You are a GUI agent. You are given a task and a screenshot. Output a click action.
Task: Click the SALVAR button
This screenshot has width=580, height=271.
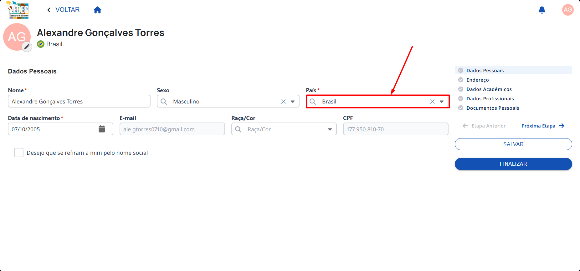(513, 144)
